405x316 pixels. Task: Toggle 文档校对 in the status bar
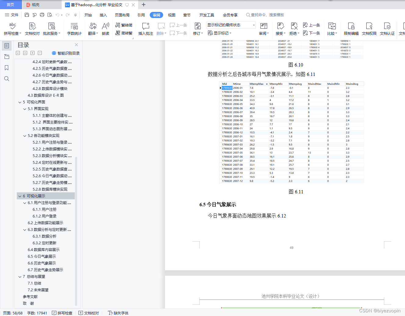pyautogui.click(x=89, y=313)
